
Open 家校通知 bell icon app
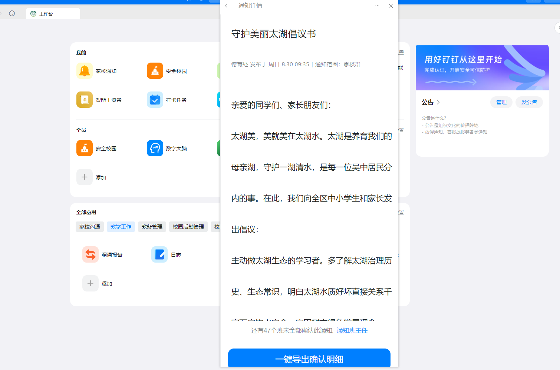84,71
